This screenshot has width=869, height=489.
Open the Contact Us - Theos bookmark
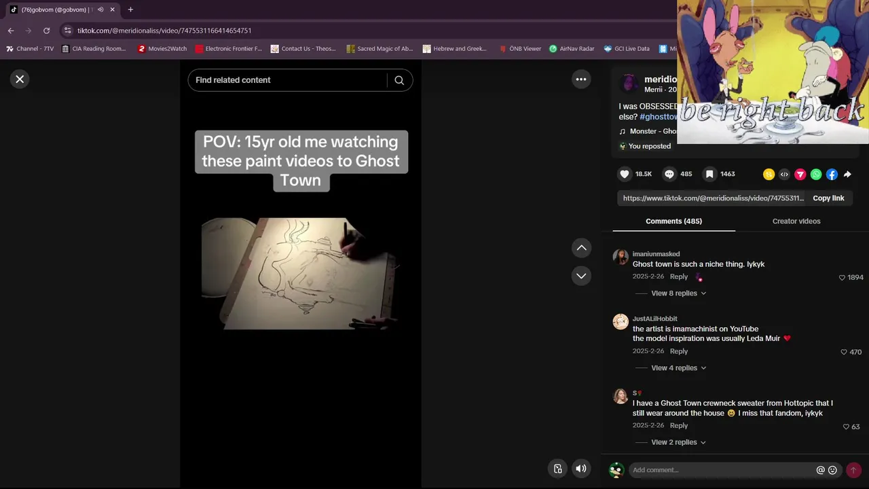[303, 49]
